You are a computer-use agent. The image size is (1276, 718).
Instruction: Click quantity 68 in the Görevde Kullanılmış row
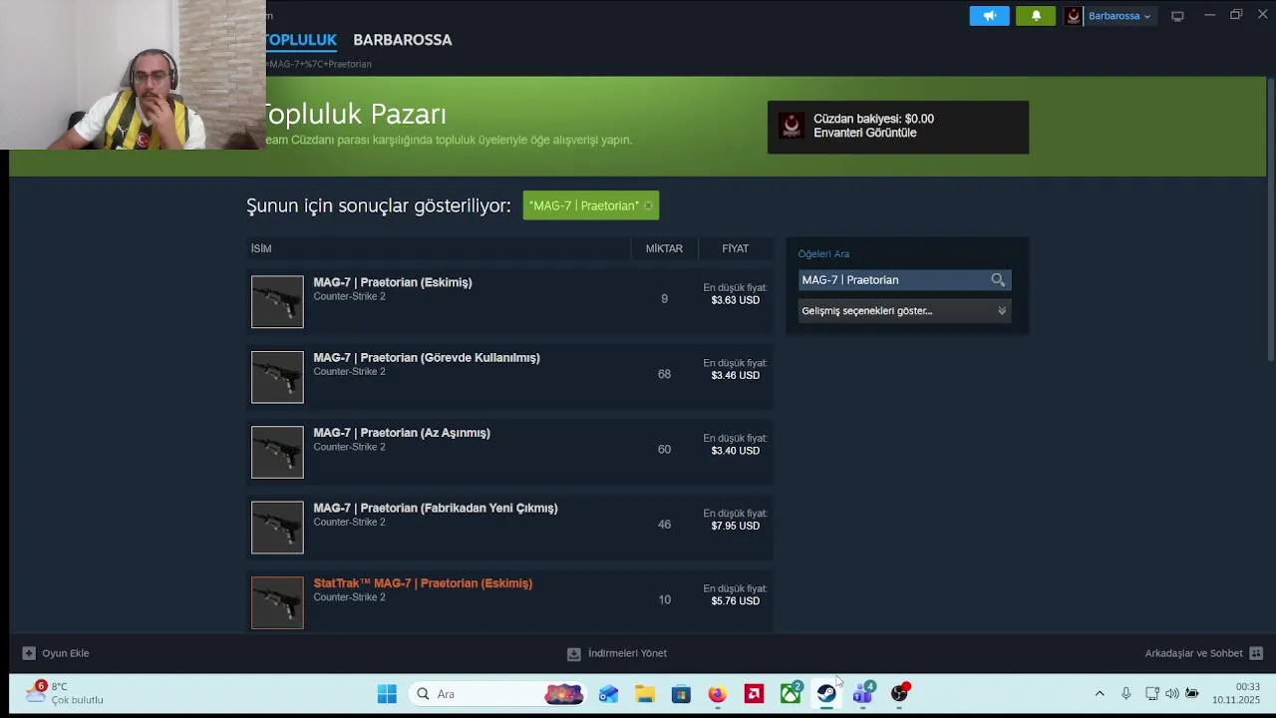664,374
